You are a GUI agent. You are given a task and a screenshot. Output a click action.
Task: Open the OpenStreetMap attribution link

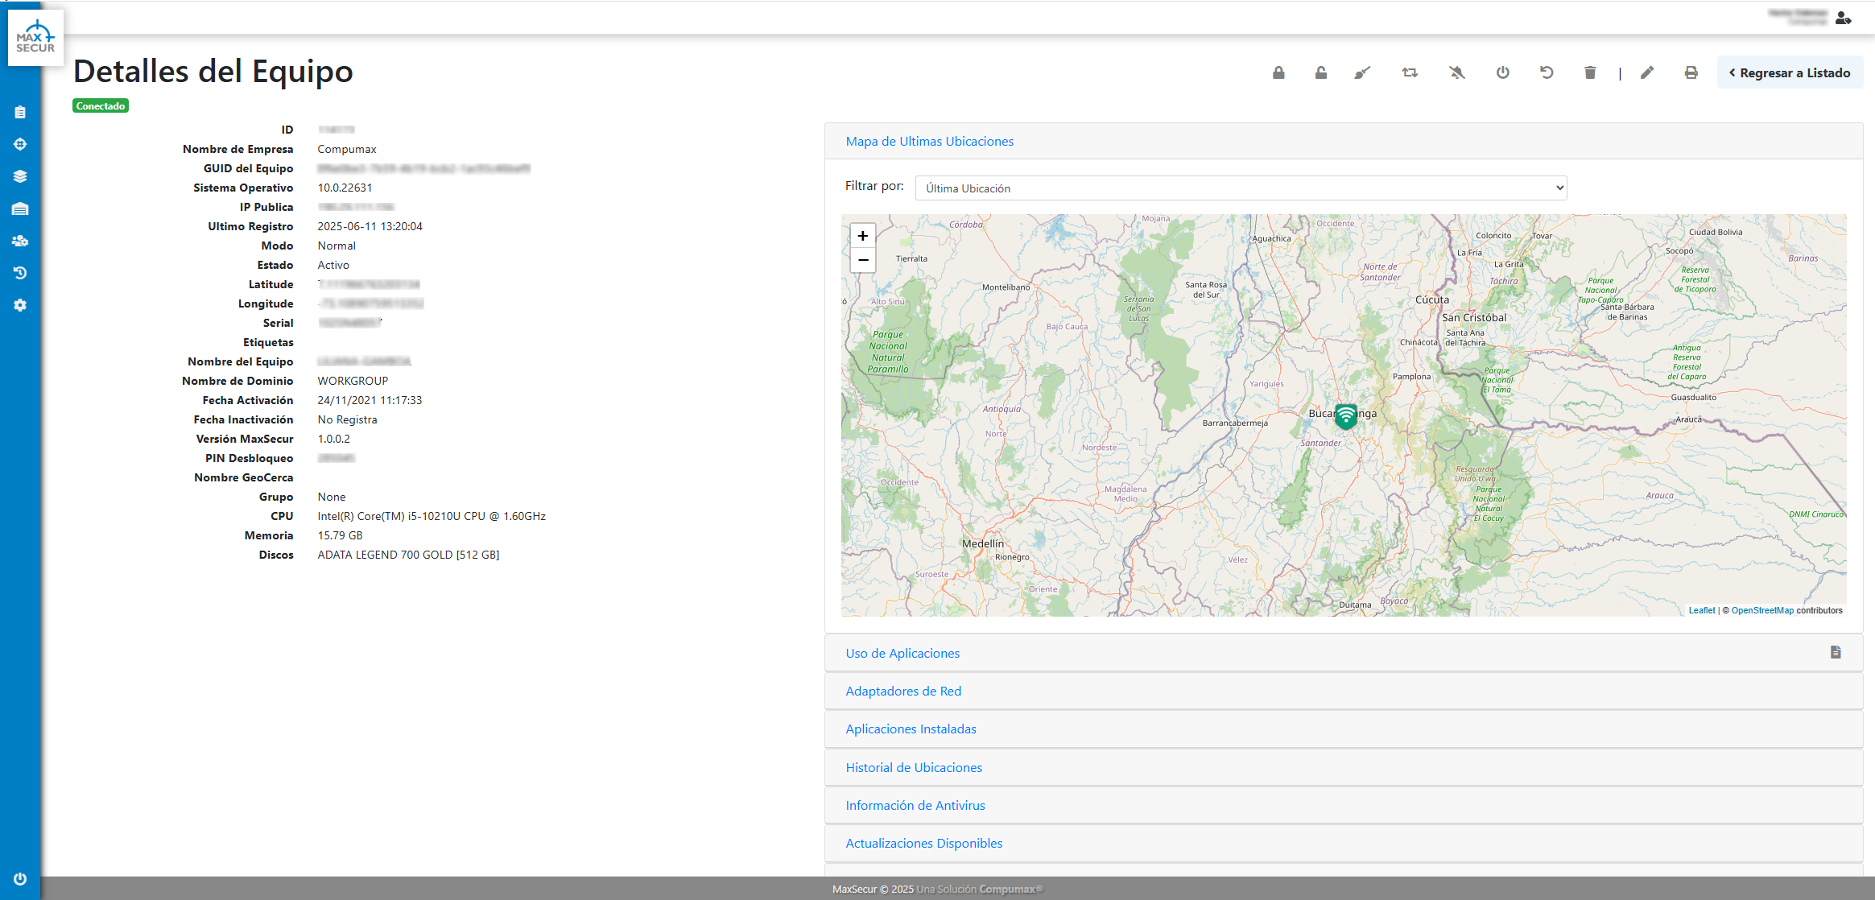click(1762, 610)
